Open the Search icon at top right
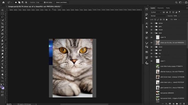The width and height of the screenshot is (188, 105). 176,2
